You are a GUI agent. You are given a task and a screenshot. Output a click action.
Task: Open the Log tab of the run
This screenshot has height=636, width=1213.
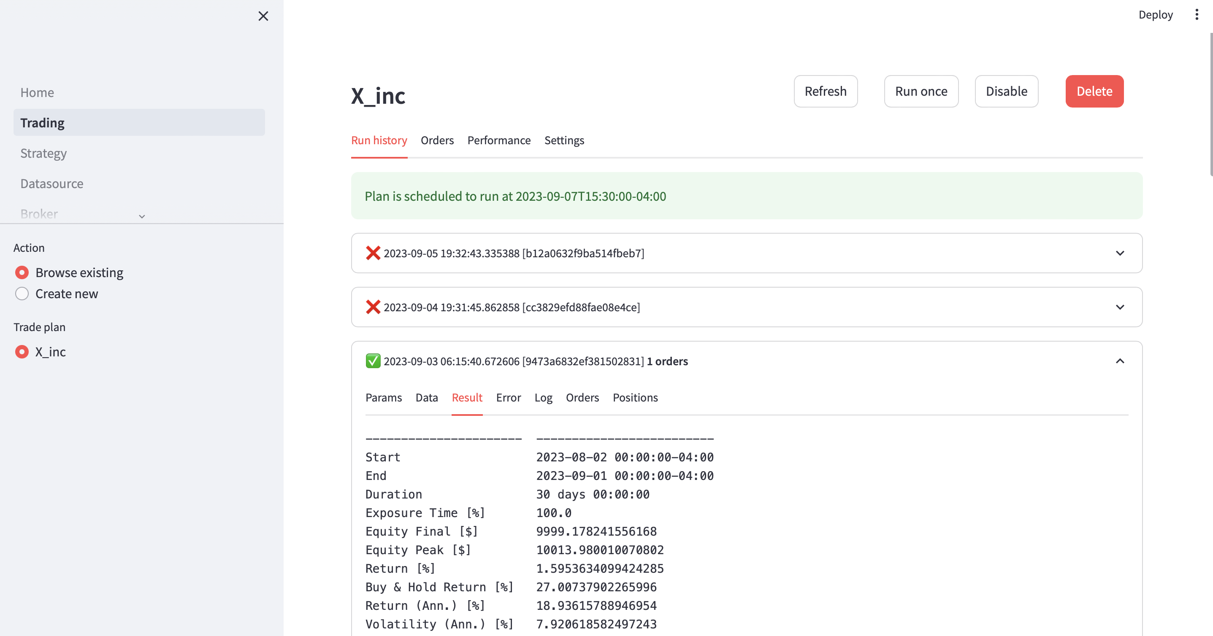coord(543,397)
